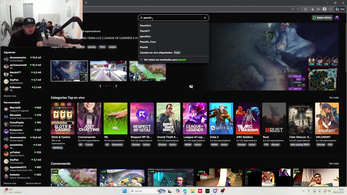Select the GTA street carousel thumbnail

(108, 71)
